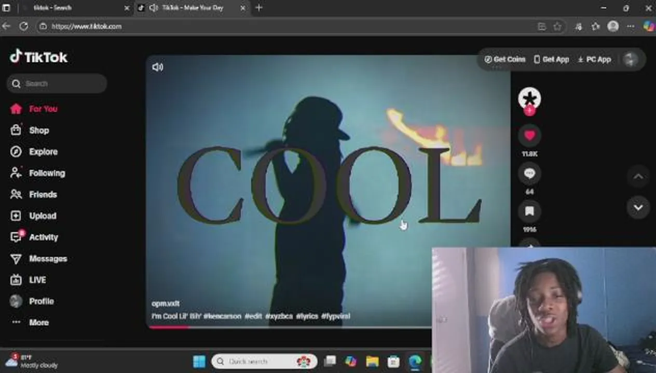Open browser Settings and more menu
Screen dimensions: 656x373
pos(631,26)
